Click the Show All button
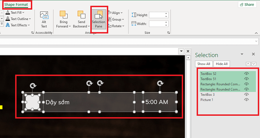 204,64
